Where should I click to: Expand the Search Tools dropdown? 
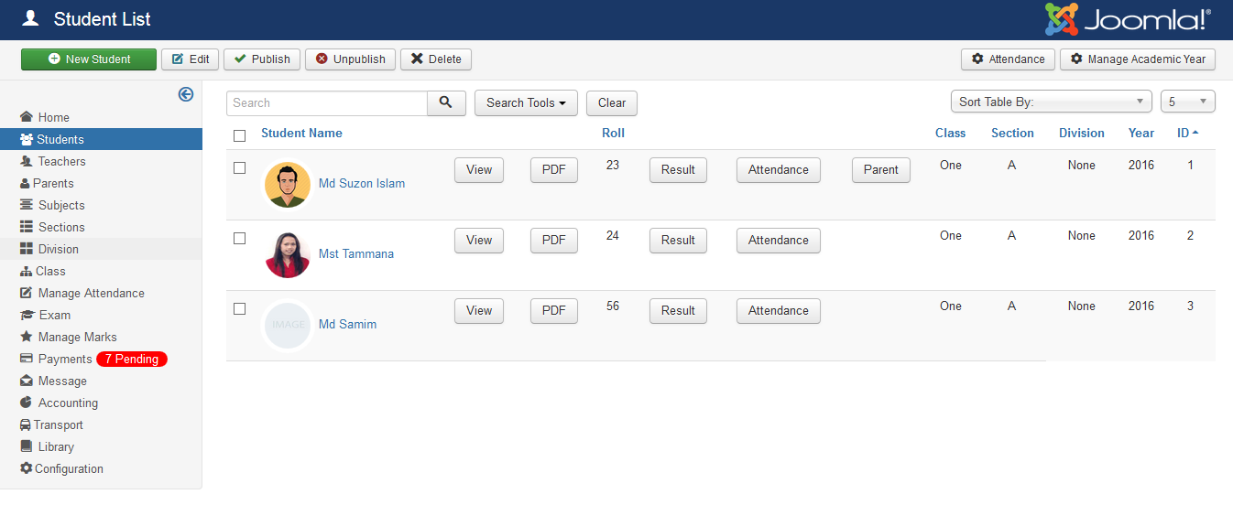(526, 103)
